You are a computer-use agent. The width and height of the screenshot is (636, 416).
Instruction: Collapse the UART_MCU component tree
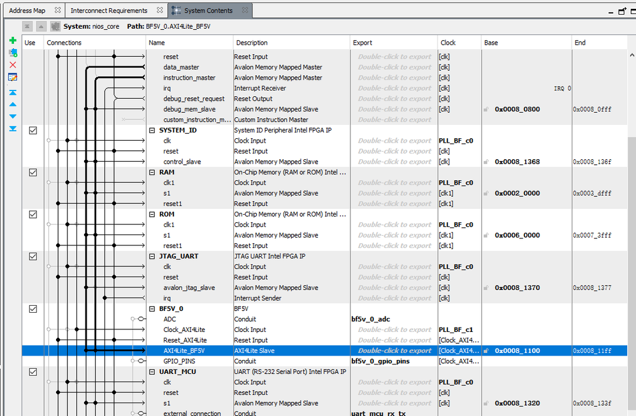pos(152,372)
